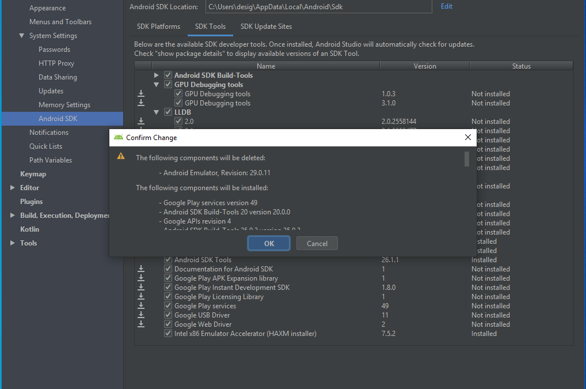
Task: Click the Edit link for SDK location
Action: [x=447, y=6]
